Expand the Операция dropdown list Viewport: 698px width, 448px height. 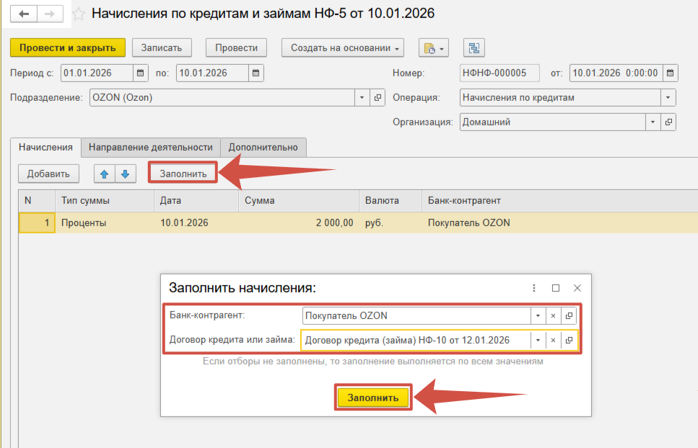click(668, 97)
